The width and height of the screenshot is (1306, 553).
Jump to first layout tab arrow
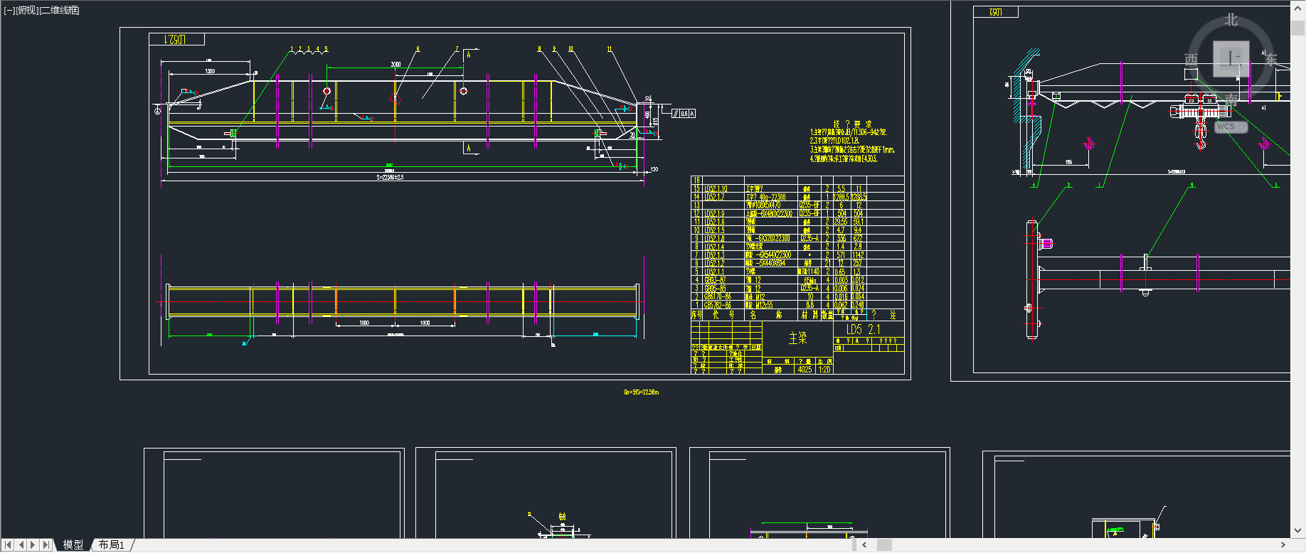9,544
